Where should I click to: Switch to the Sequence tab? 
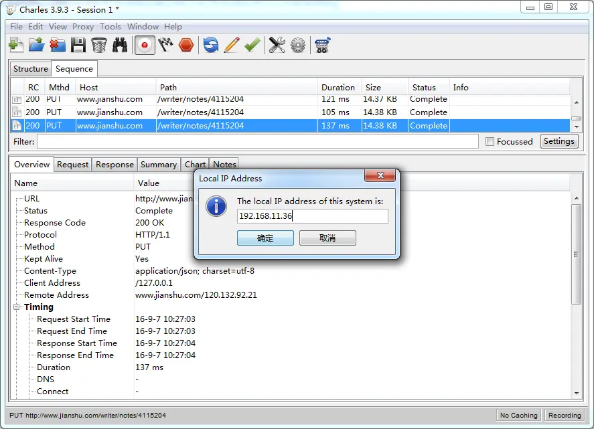pyautogui.click(x=74, y=69)
